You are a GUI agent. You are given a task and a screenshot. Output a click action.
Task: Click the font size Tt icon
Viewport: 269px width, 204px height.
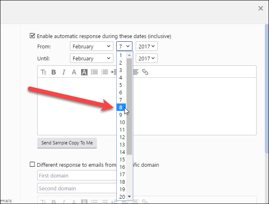pos(43,72)
